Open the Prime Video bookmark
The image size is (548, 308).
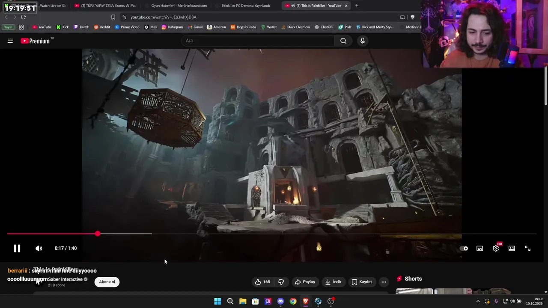tap(127, 27)
